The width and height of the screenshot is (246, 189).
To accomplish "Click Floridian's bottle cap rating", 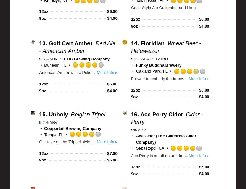I will point(190,71).
